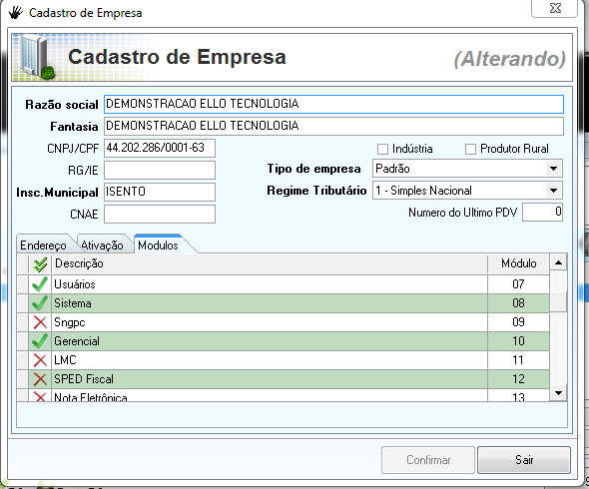The width and height of the screenshot is (589, 489).
Task: Click the Descrição column header
Action: [x=270, y=264]
